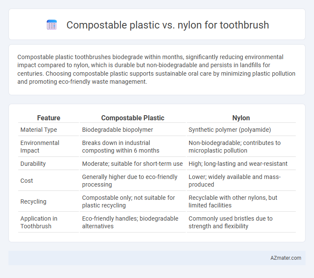Click 'Lower; widely available and mass-produced' cell

pos(235,181)
